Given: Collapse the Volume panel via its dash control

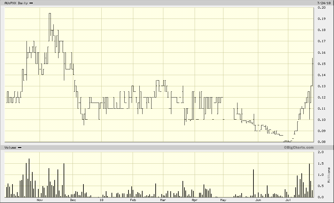Looking at the screenshot, I should click(19, 148).
